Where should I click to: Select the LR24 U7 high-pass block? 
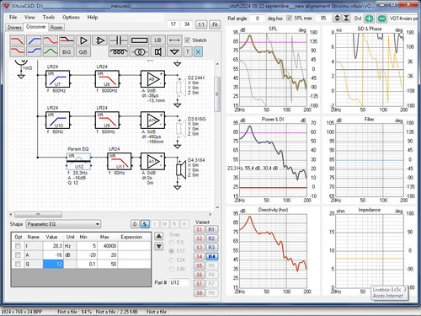(x=57, y=79)
